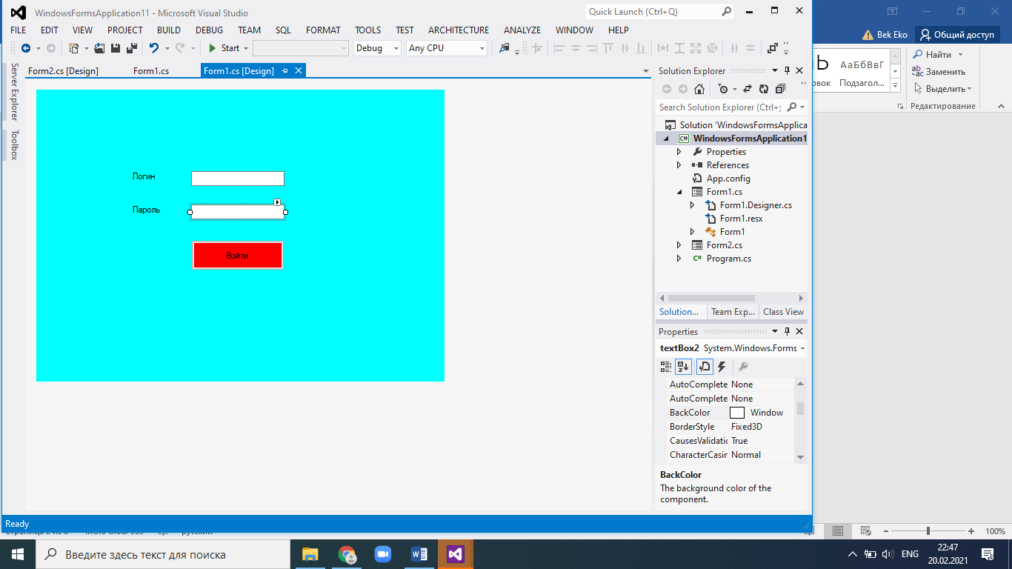
Task: Open the DEBUG menu
Action: click(210, 30)
